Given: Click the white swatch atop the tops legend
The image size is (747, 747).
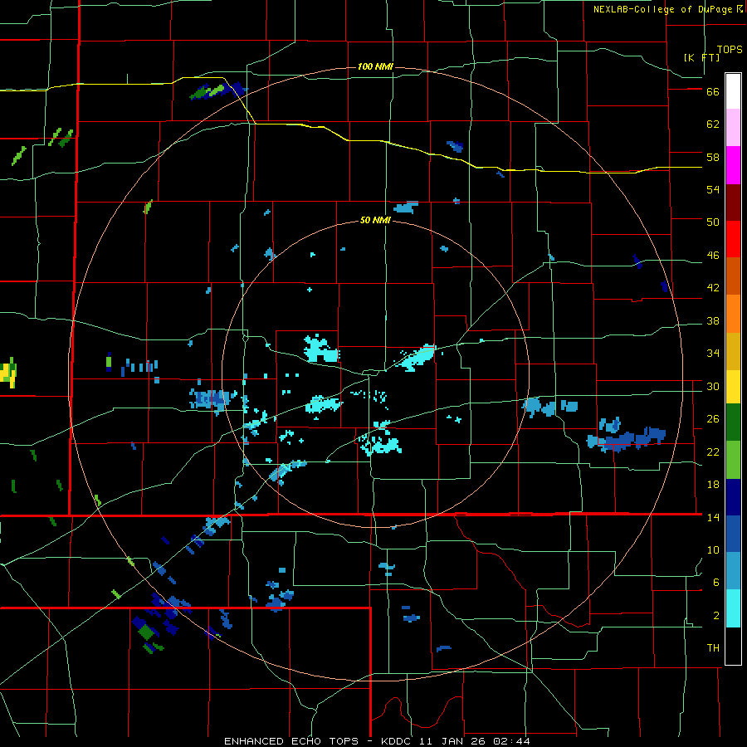Looking at the screenshot, I should pyautogui.click(x=733, y=91).
